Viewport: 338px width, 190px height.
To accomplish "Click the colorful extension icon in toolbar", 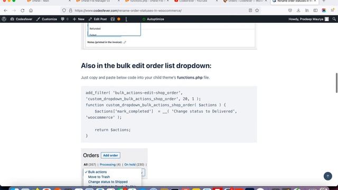I will (x=324, y=11).
